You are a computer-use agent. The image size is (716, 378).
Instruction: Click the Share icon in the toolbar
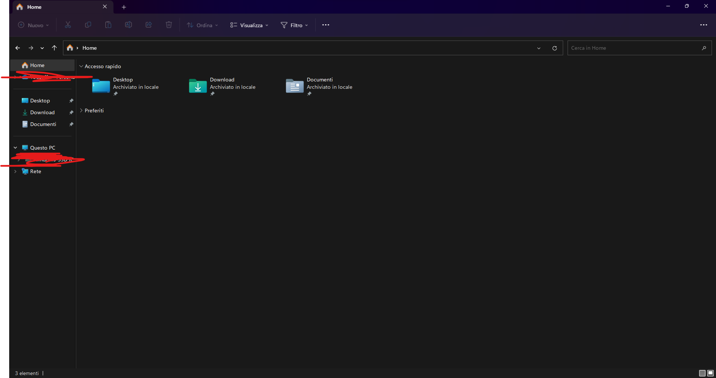(148, 25)
